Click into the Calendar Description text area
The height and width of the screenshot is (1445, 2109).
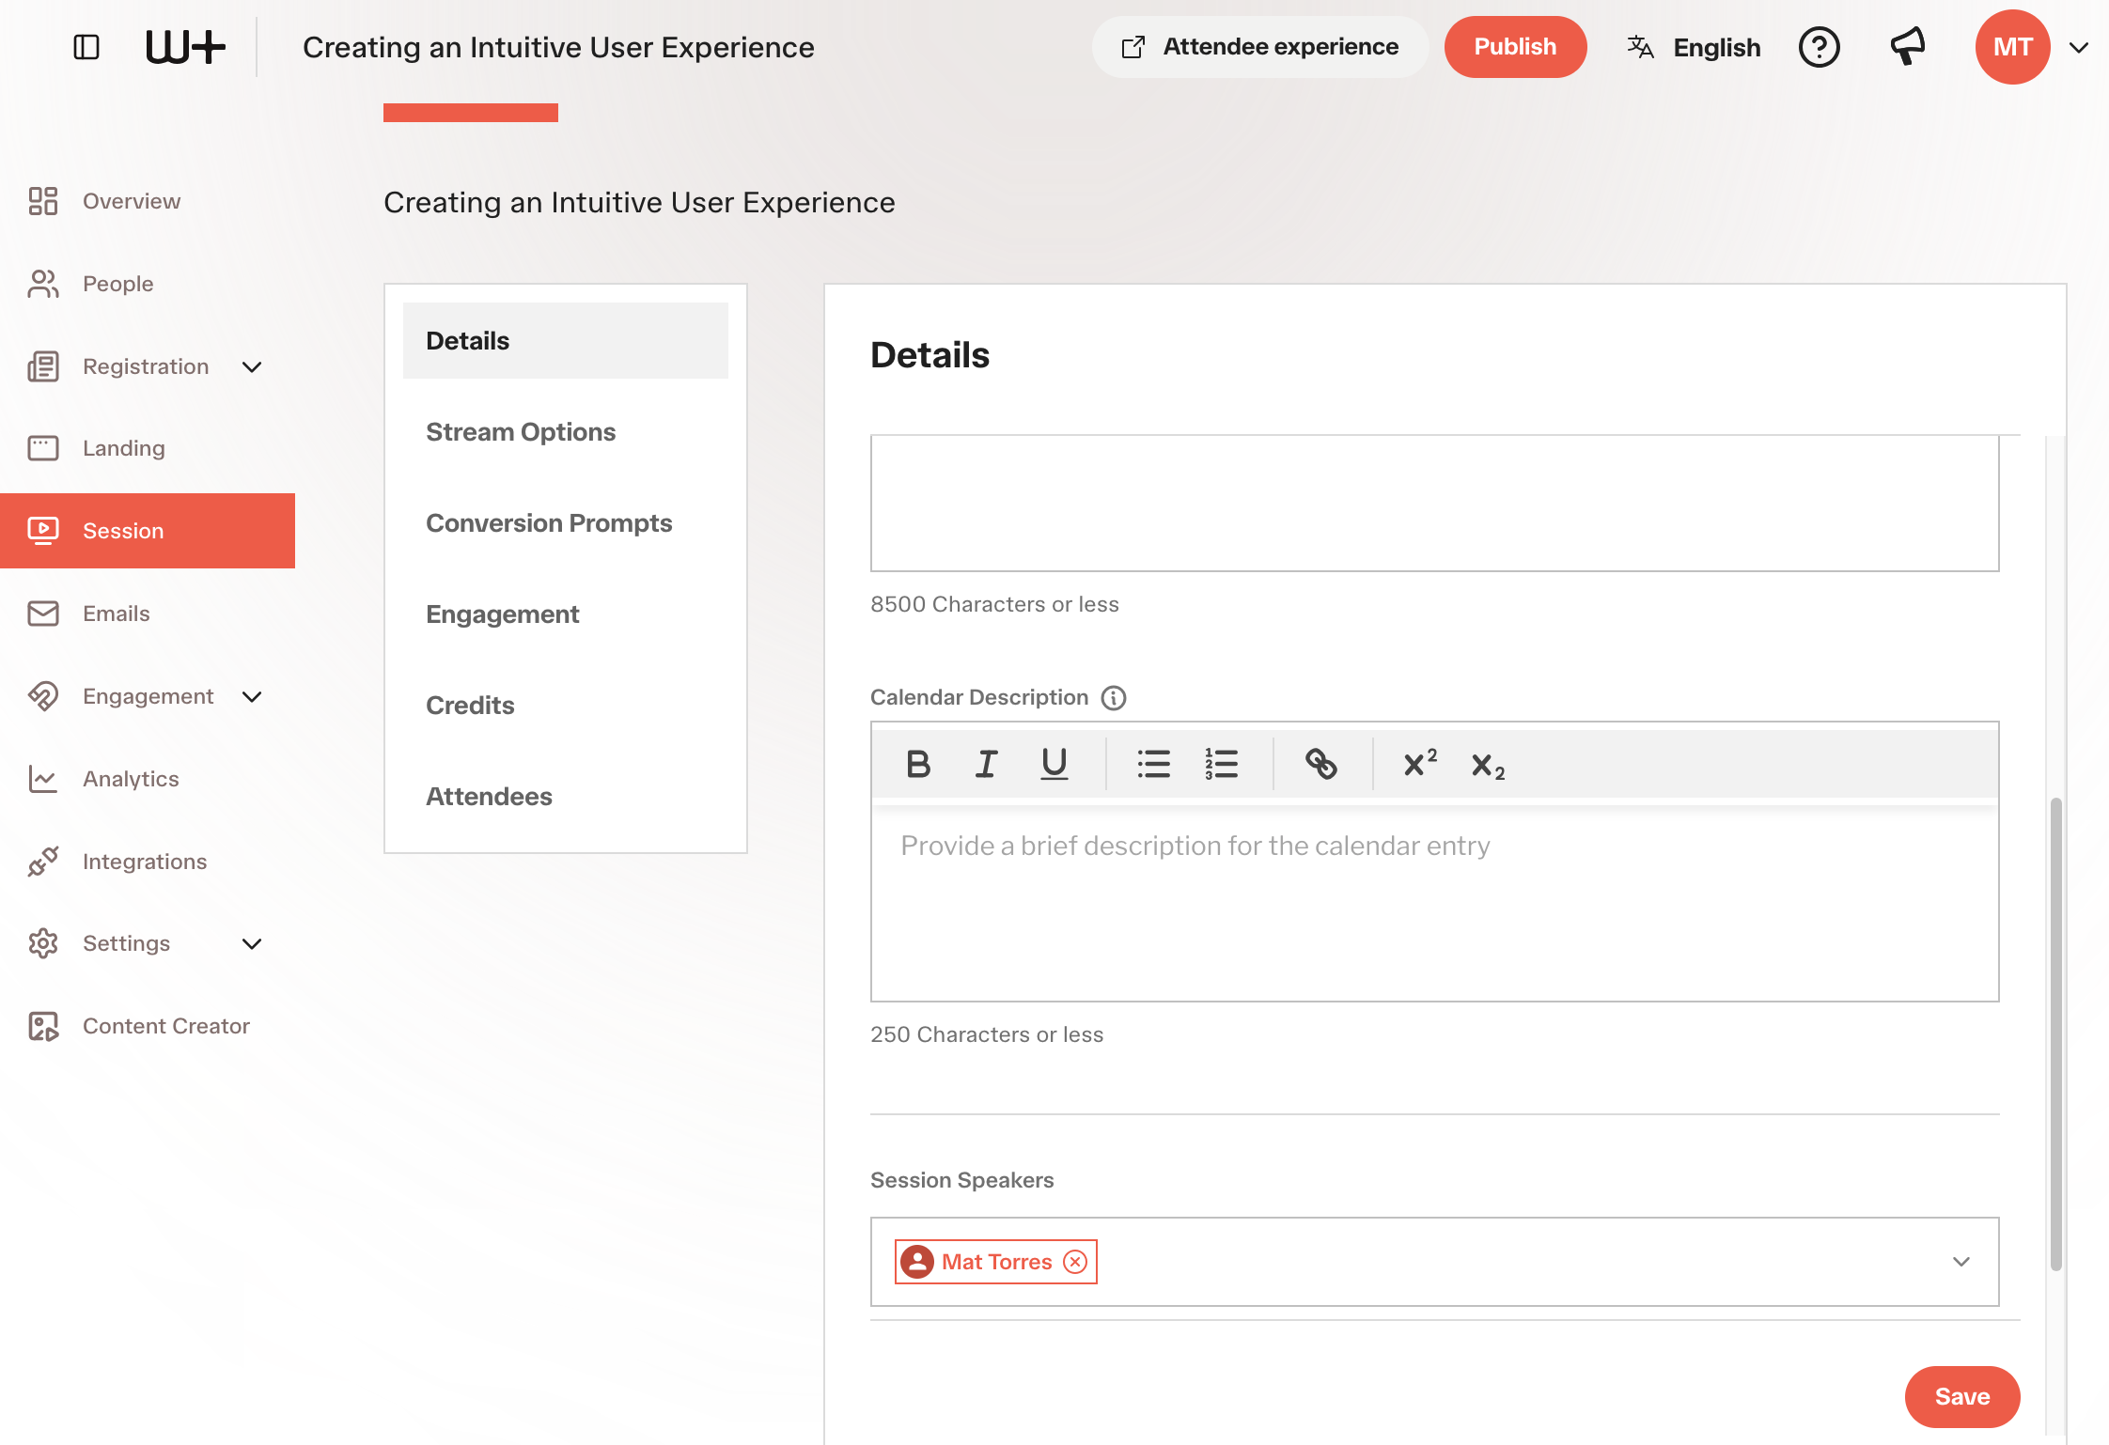(x=1434, y=901)
